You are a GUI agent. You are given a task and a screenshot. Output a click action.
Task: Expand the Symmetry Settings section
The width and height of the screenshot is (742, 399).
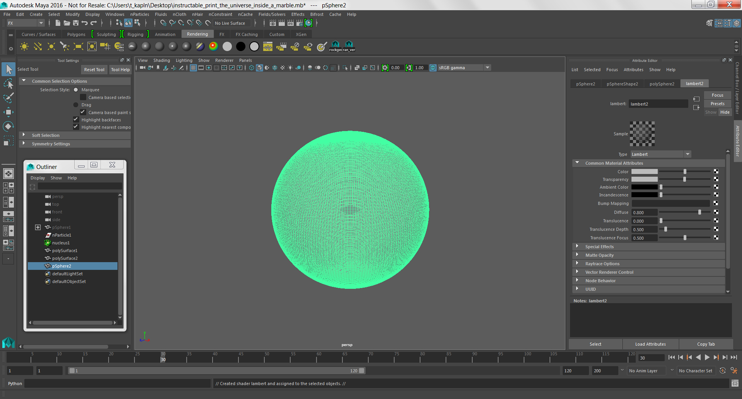(24, 143)
